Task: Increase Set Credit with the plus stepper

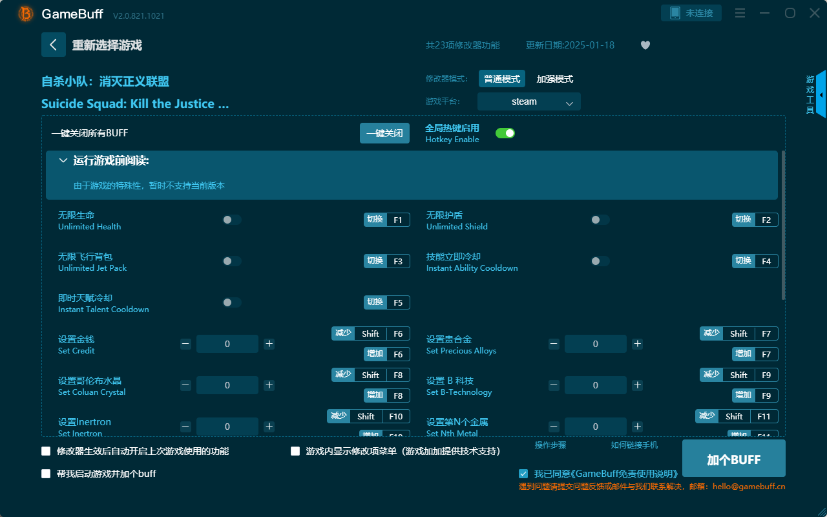Action: coord(269,344)
